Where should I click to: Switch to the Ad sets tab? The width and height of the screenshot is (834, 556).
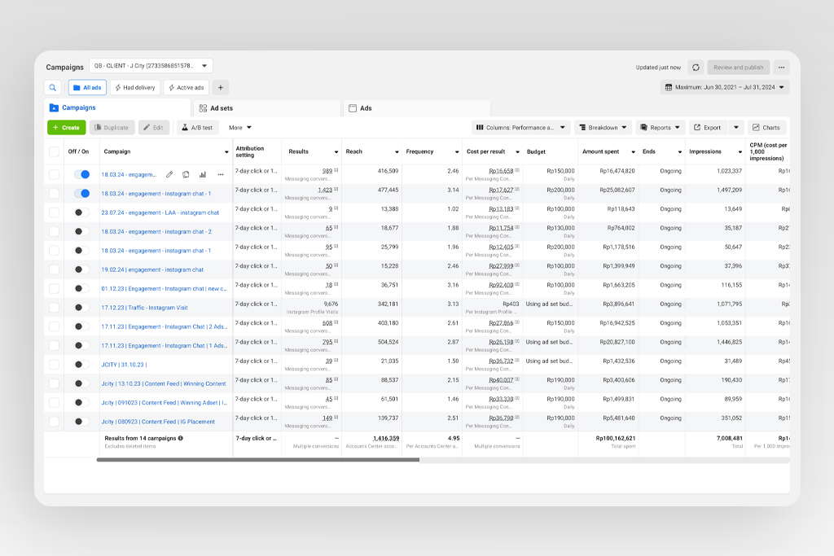221,108
